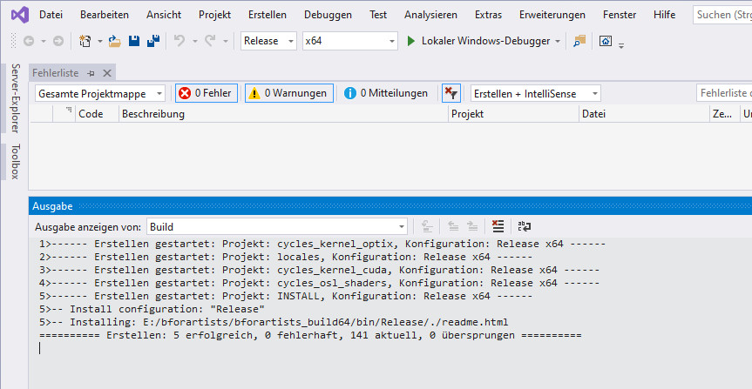Click the go to next message icon

472,226
